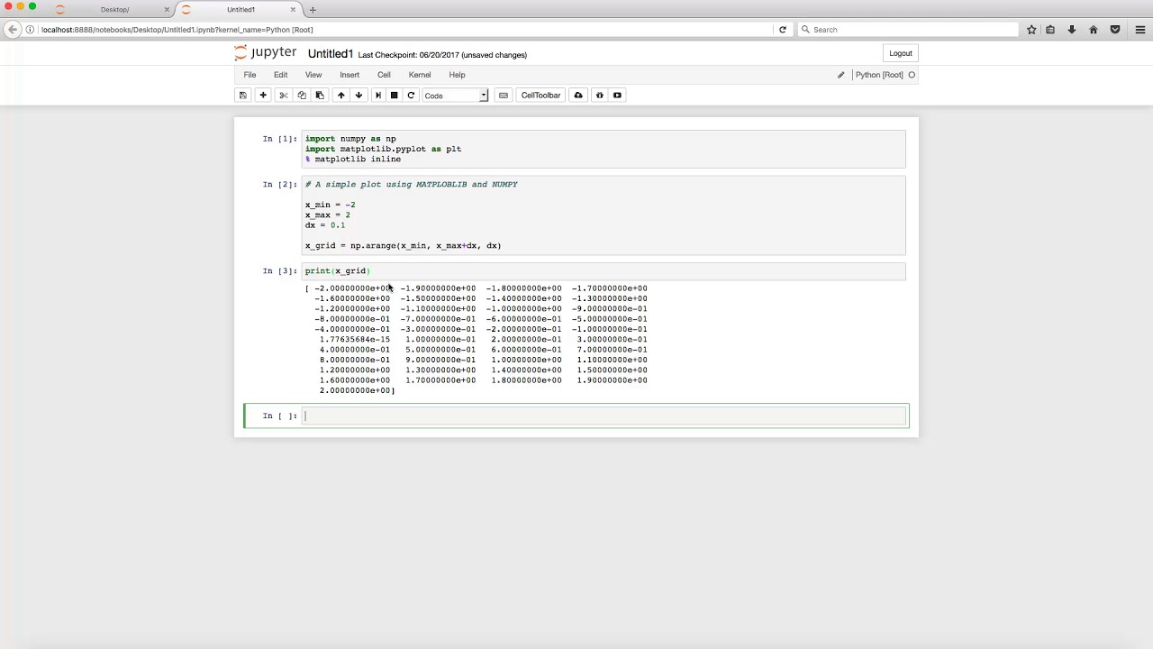Insert a cell below using the plus icon
The width and height of the screenshot is (1153, 649).
pyautogui.click(x=263, y=96)
